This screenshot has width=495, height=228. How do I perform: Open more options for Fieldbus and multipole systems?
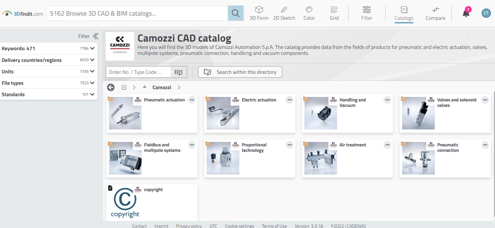point(192,145)
